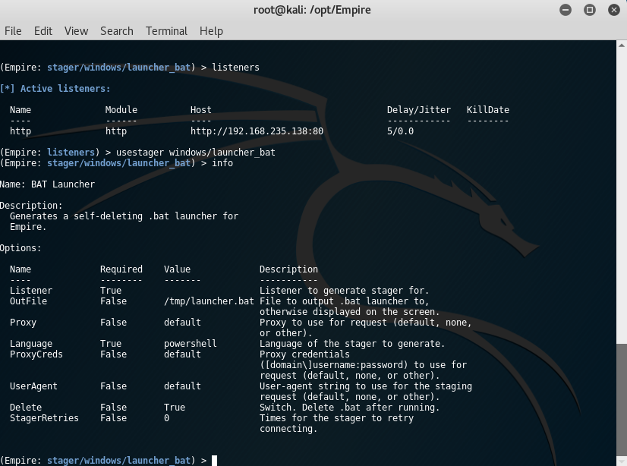Click the scrollbar up arrow
This screenshot has height=466, width=627.
coord(622,46)
